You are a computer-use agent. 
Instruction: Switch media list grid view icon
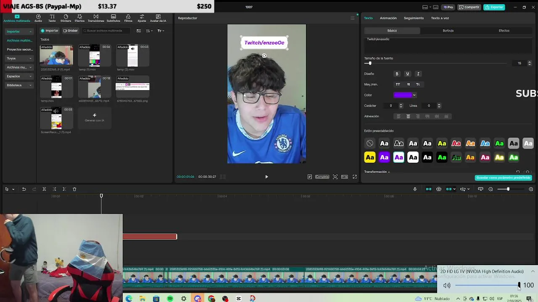pos(139,31)
